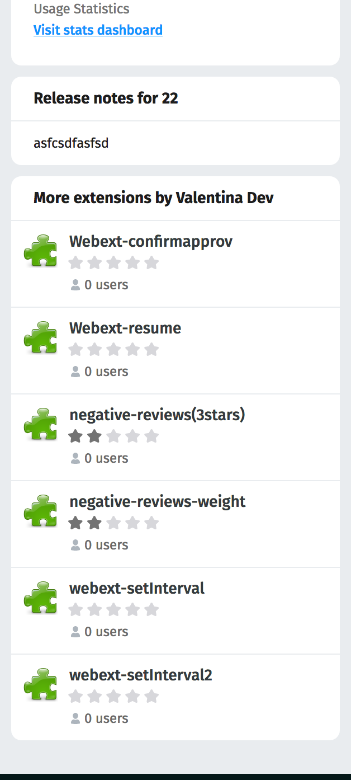Viewport: 351px width, 780px height.
Task: Select the Release notes for 22 heading
Action: [106, 97]
